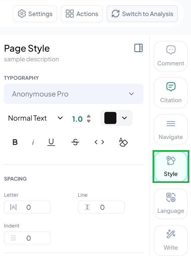Viewport: 191px width, 256px height.
Task: Open Settings
Action: pos(35,14)
